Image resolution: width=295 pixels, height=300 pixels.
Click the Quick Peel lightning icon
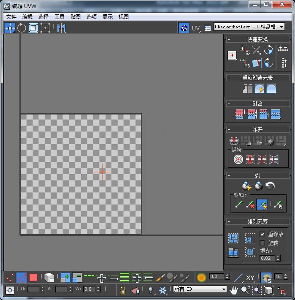[246, 186]
